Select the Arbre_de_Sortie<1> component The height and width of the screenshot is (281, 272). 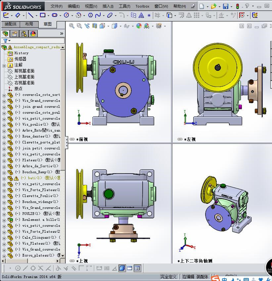click(x=40, y=166)
